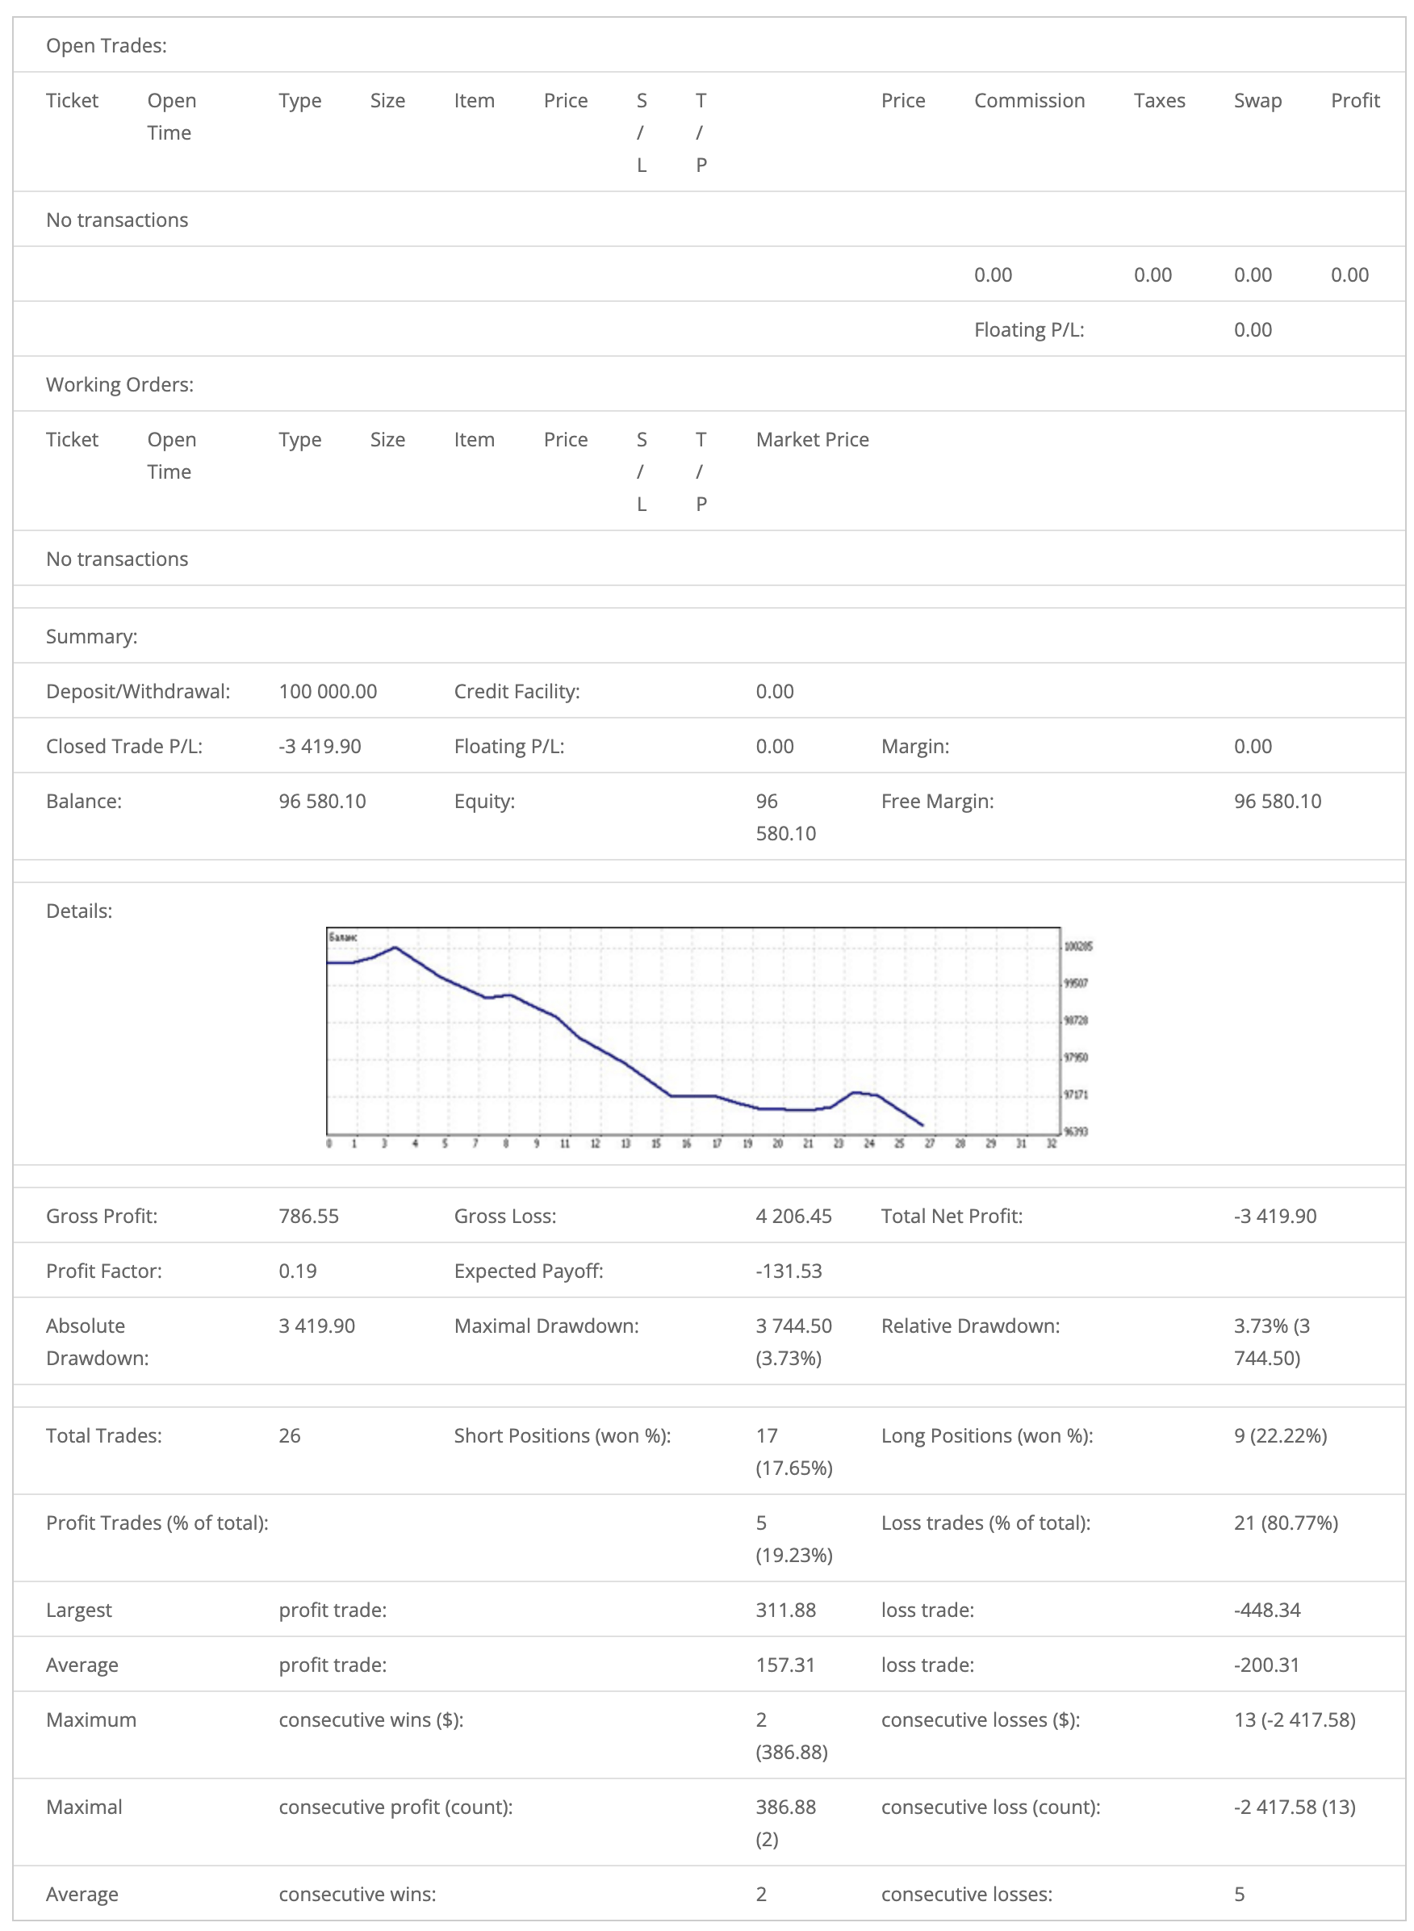1414x1931 pixels.
Task: Click the Deposit/Withdrawal value 100 000.00
Action: pos(328,692)
